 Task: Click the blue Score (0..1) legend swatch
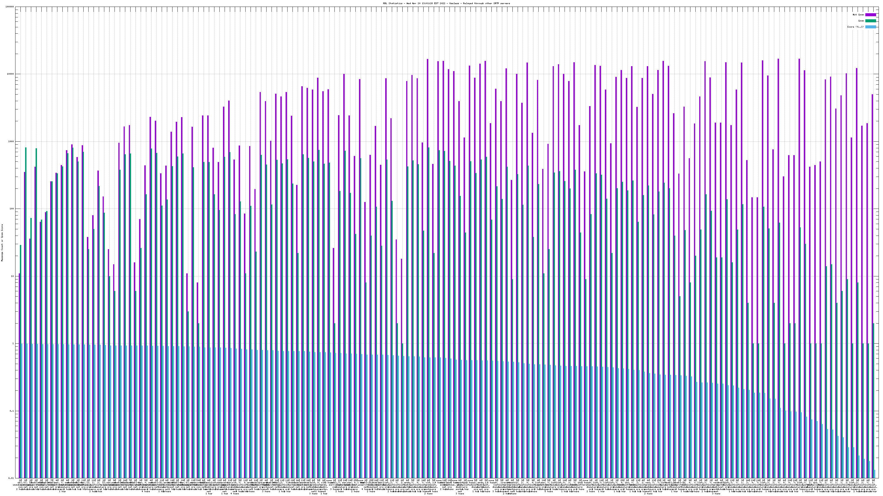pyautogui.click(x=870, y=27)
